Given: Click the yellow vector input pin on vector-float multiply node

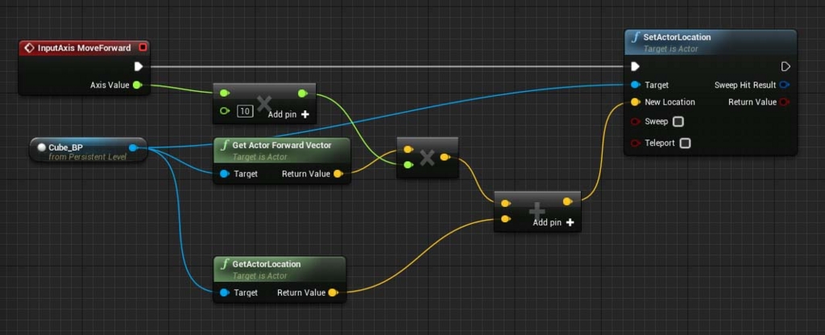Looking at the screenshot, I should (408, 150).
